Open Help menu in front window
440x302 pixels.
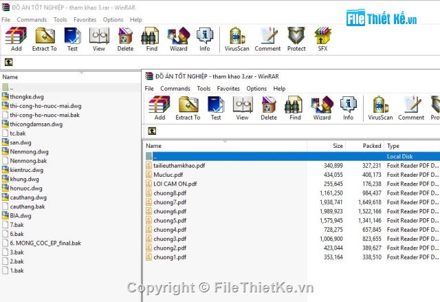(279, 89)
